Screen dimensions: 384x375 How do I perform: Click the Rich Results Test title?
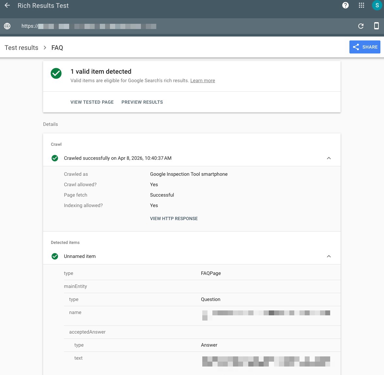(x=43, y=6)
